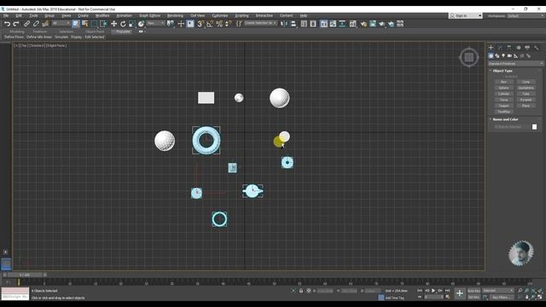The height and width of the screenshot is (307, 546).
Task: Click the object name input field
Action: (512, 127)
